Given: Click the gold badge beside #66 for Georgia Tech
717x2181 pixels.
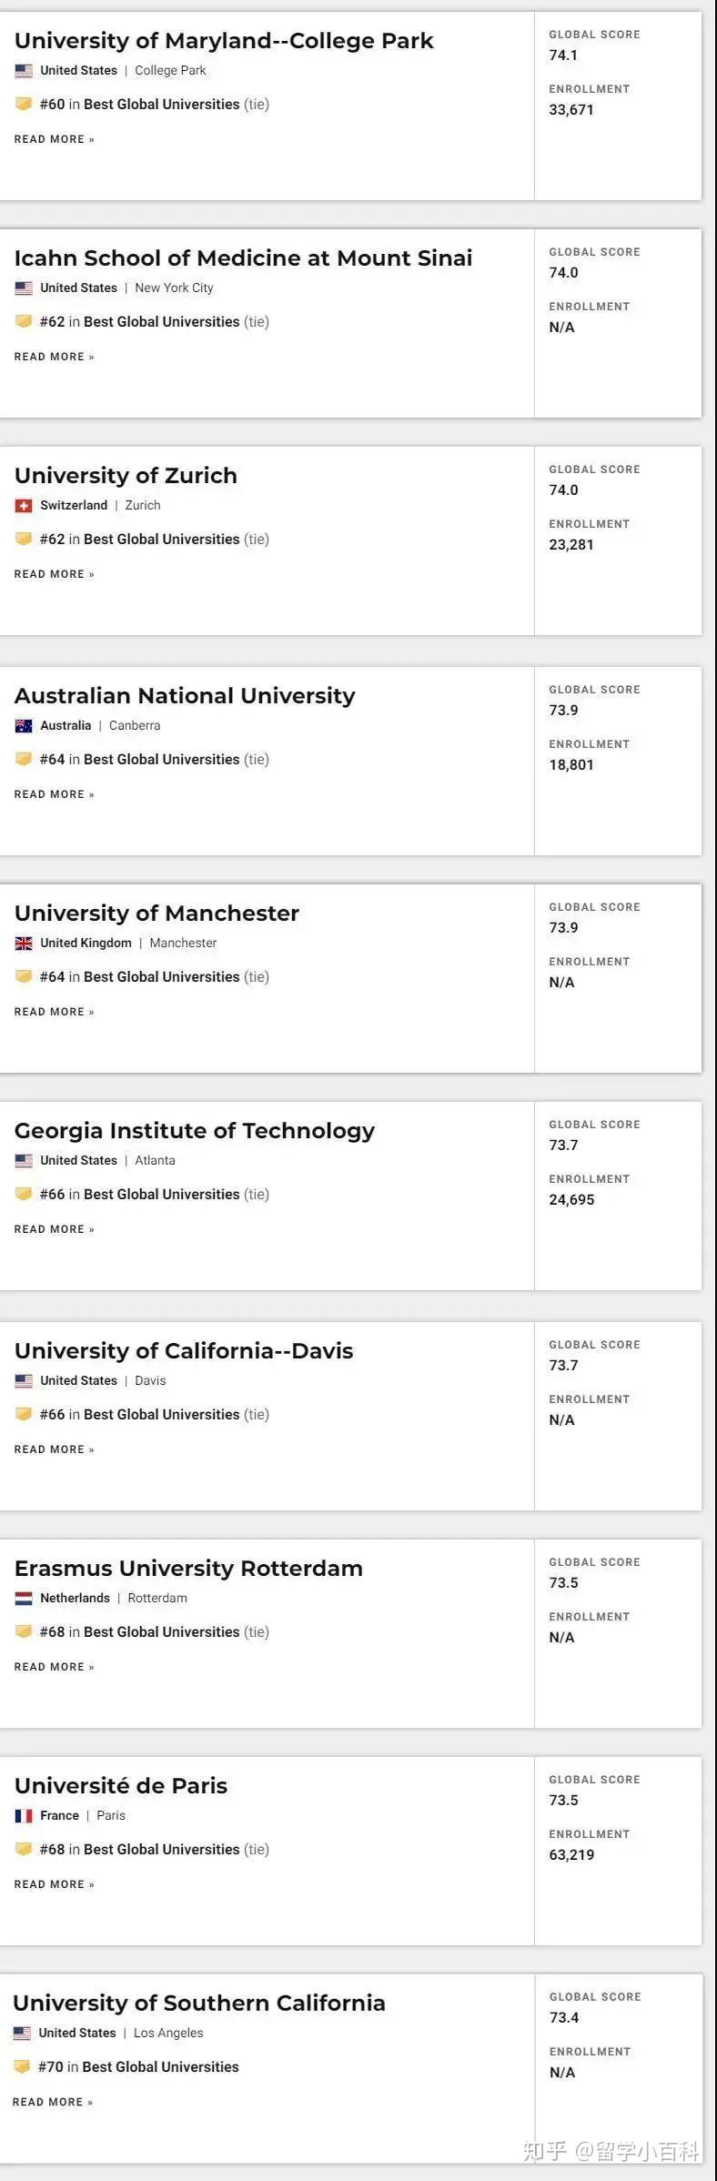Looking at the screenshot, I should click(x=24, y=1194).
